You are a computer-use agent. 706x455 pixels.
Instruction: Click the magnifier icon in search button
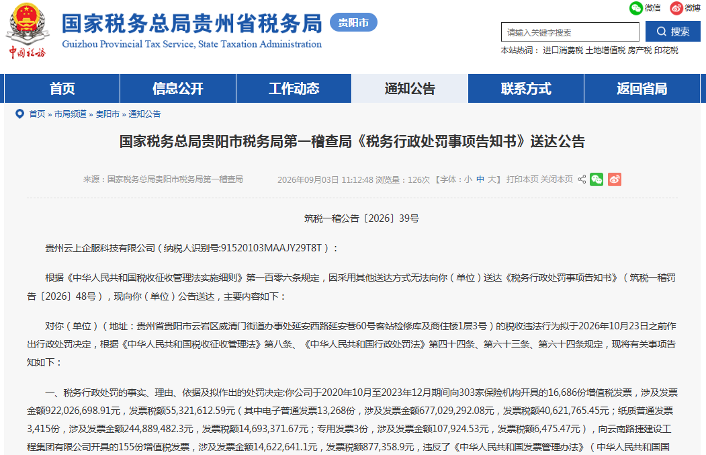coord(661,32)
